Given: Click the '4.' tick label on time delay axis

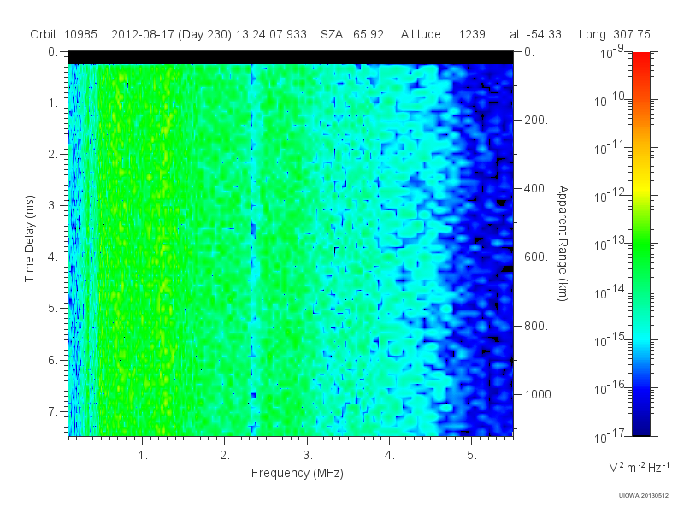Looking at the screenshot, I should click(x=53, y=257).
